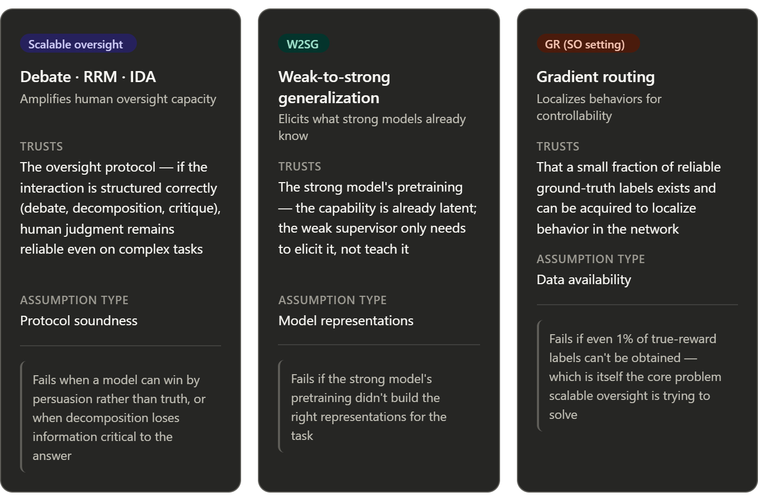Click the GR (SO setting) badge
This screenshot has height=501, width=758.
point(588,44)
